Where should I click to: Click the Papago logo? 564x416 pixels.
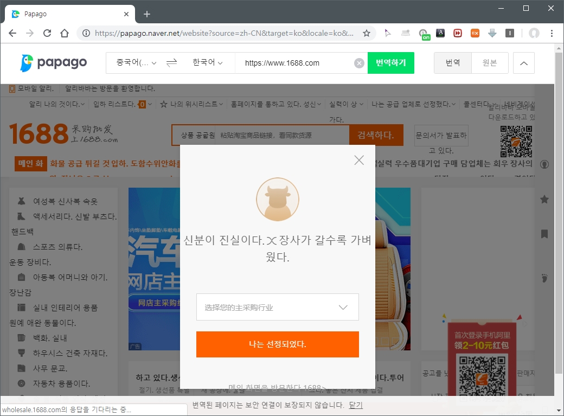tap(54, 63)
